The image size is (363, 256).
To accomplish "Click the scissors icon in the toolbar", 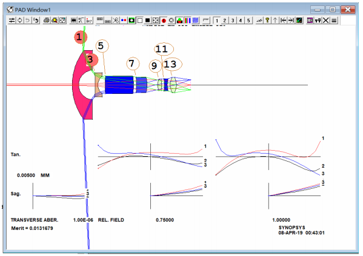I will click(116, 21).
